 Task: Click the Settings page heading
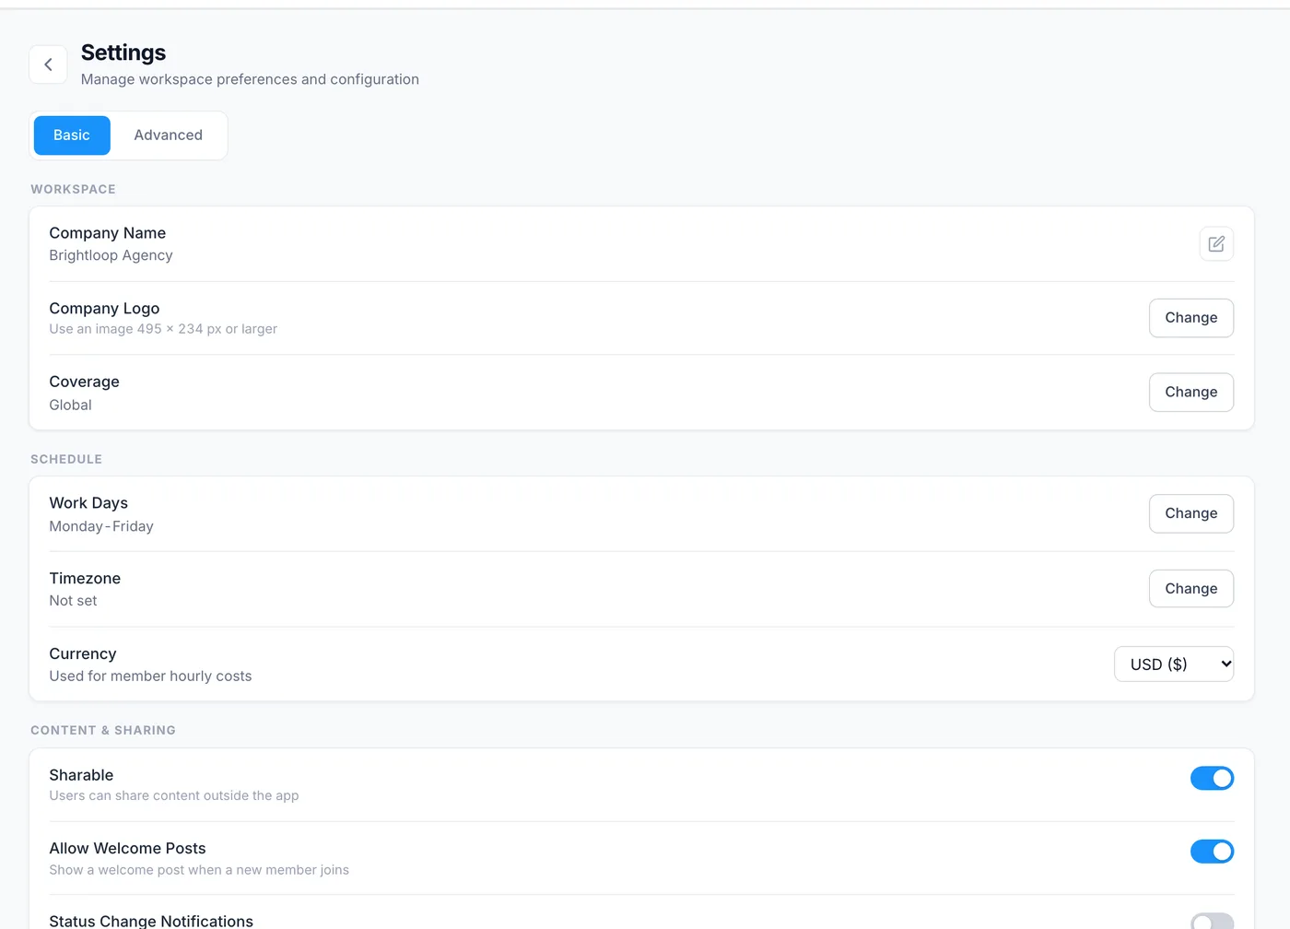tap(123, 53)
